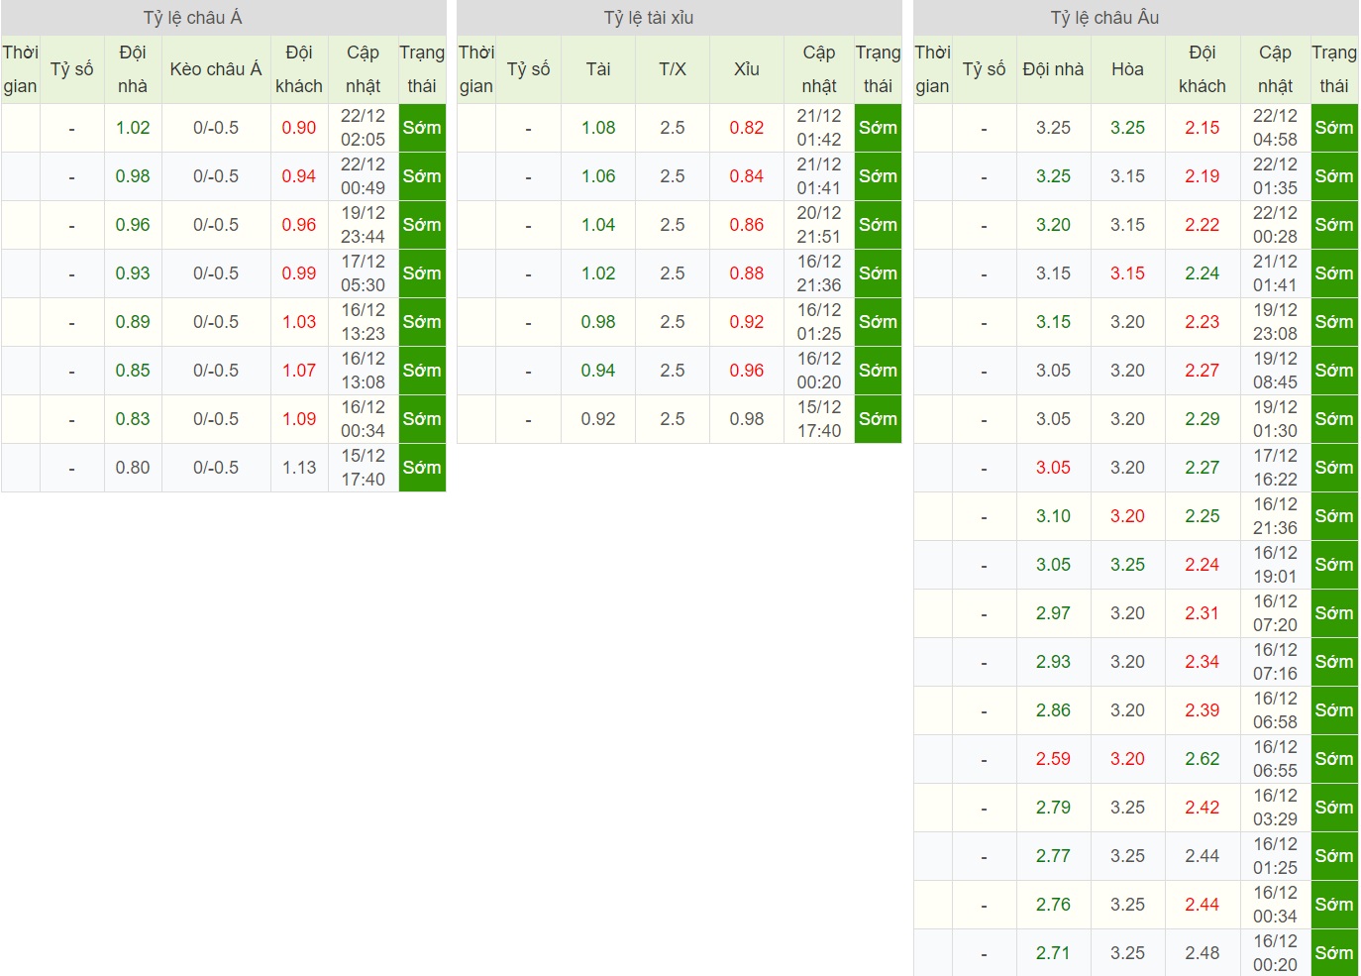Click the timestamp 21/12 01:42

[819, 128]
